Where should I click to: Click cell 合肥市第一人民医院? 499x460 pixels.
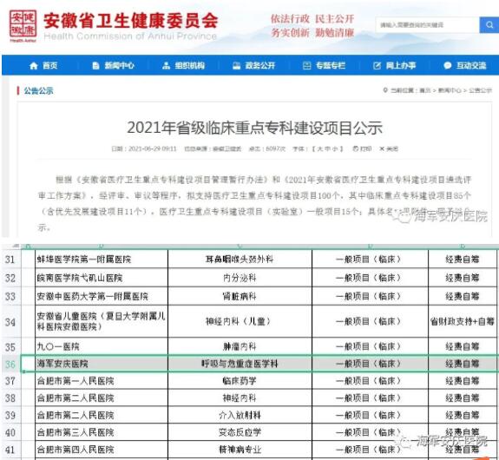point(102,381)
